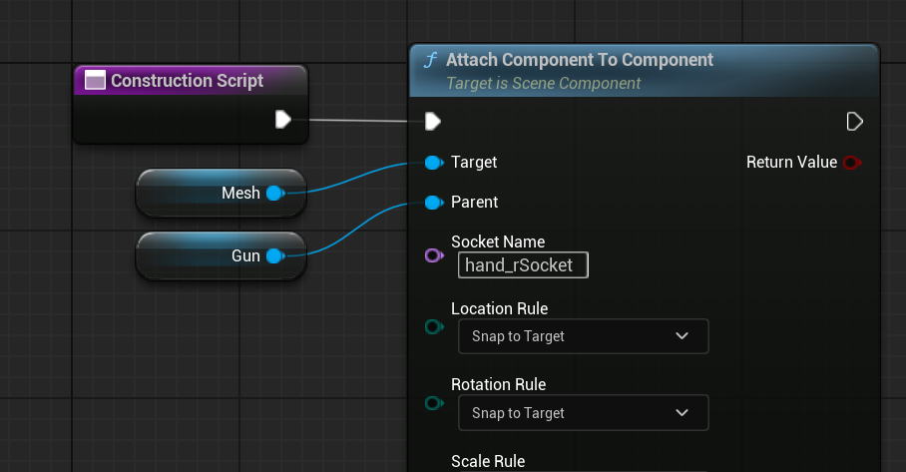This screenshot has width=906, height=472.
Task: Select the Gun variable node
Action: [x=221, y=255]
